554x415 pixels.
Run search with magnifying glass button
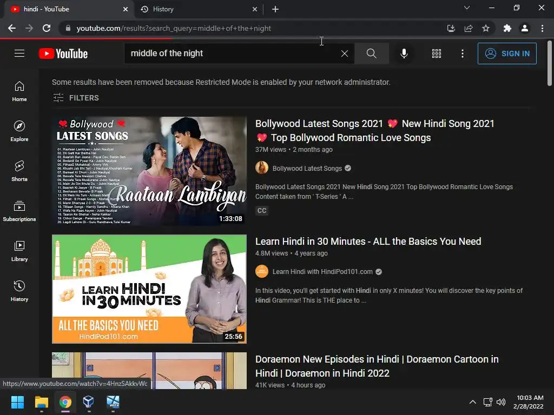[x=371, y=53]
